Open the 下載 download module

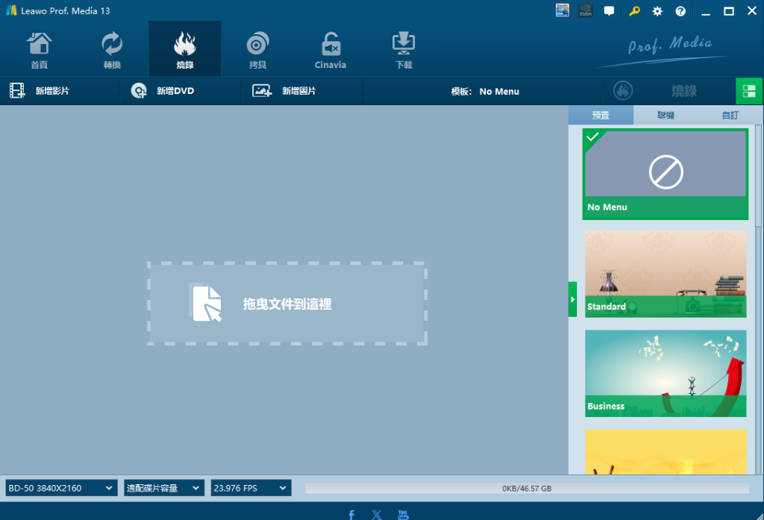click(x=404, y=50)
